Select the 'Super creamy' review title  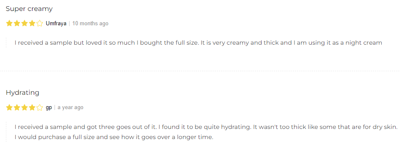pyautogui.click(x=29, y=9)
